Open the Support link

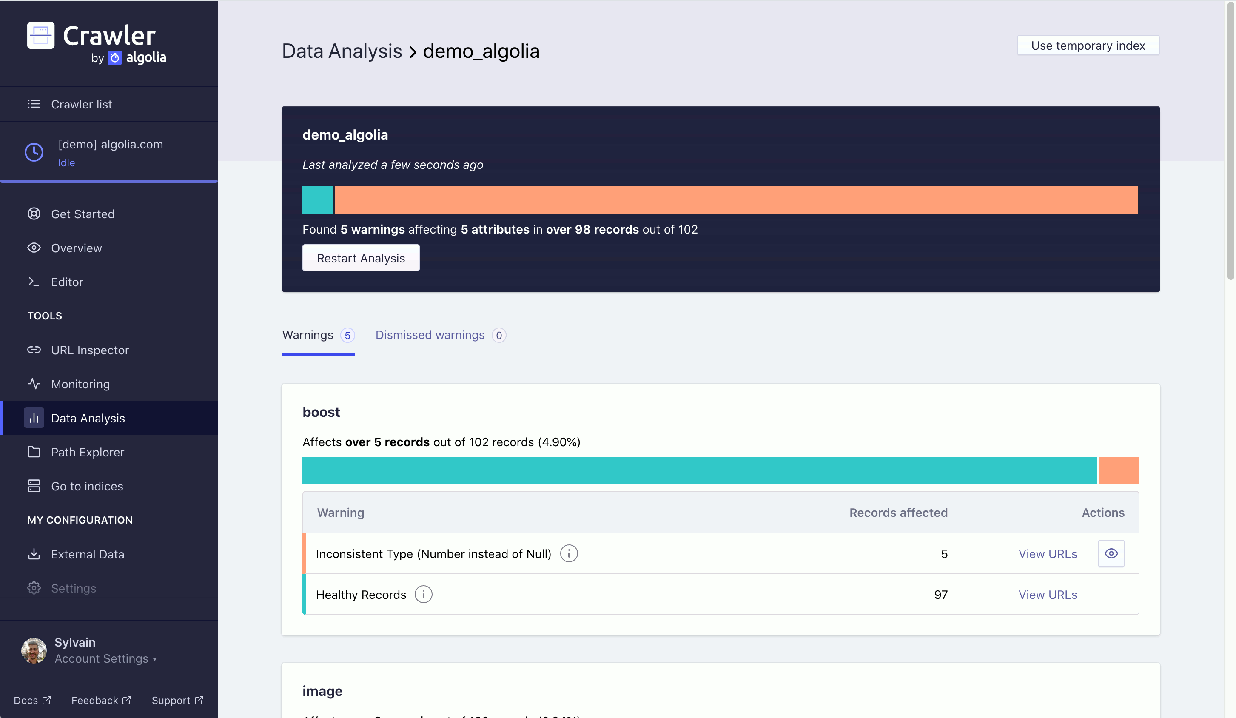tap(177, 700)
